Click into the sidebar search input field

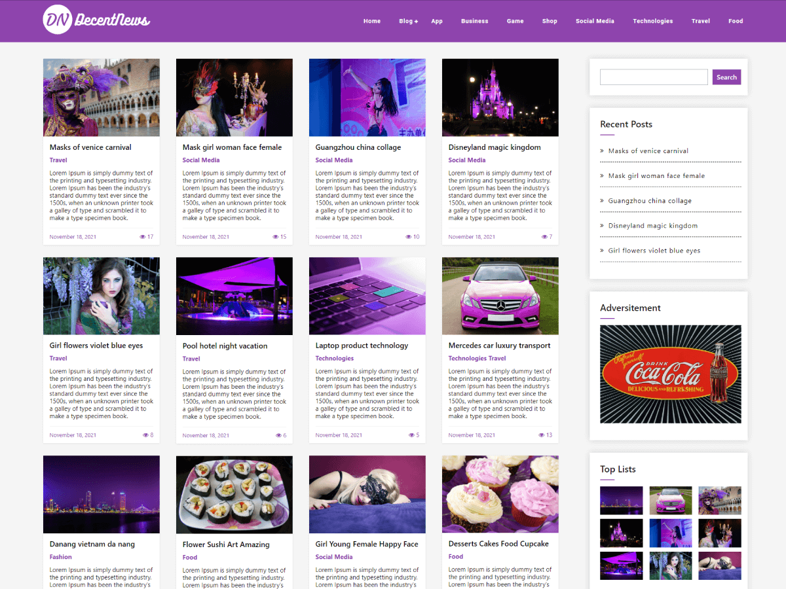pos(653,77)
